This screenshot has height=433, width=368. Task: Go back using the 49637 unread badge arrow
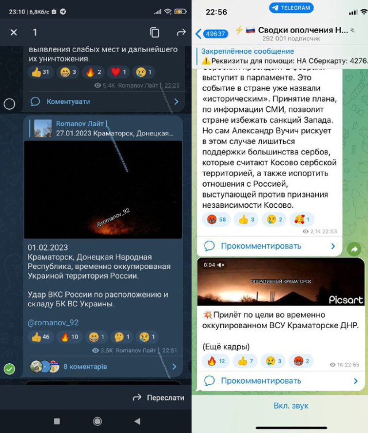(x=212, y=34)
